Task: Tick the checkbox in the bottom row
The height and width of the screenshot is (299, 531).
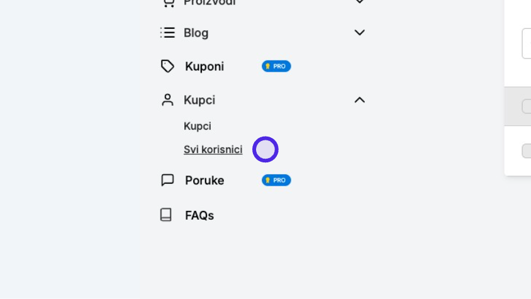Action: click(527, 151)
